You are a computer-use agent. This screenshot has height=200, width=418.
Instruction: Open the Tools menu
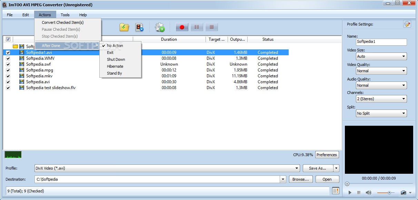point(65,15)
